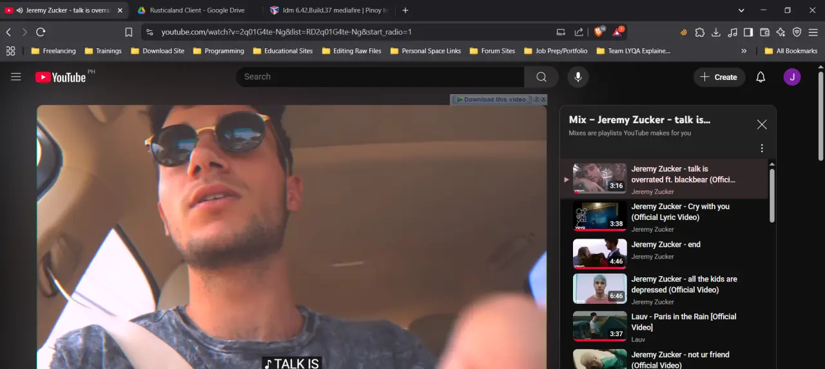Click the Create button

coord(719,77)
